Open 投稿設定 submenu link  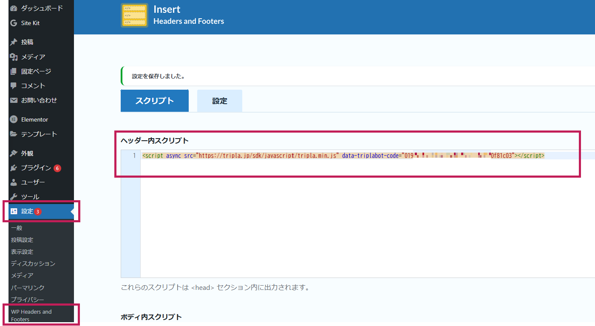(x=22, y=240)
